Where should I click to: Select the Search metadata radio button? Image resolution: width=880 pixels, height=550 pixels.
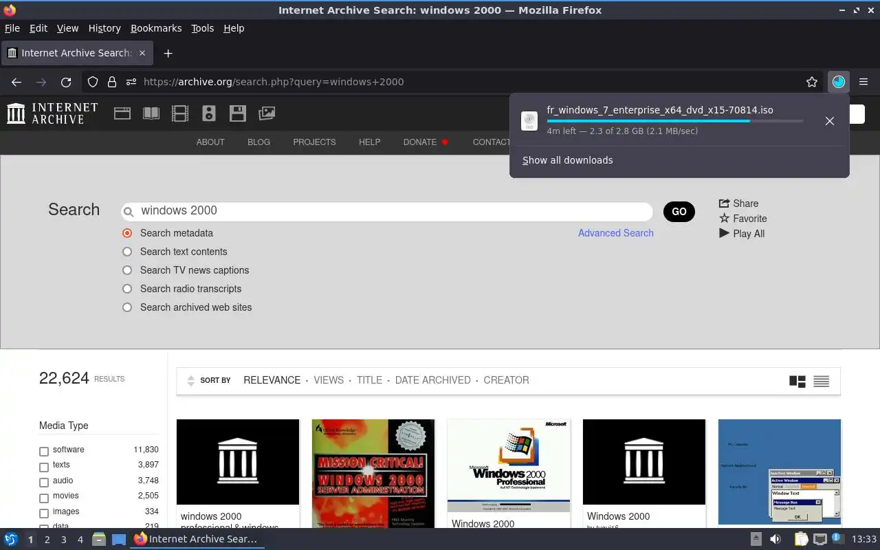(x=127, y=233)
